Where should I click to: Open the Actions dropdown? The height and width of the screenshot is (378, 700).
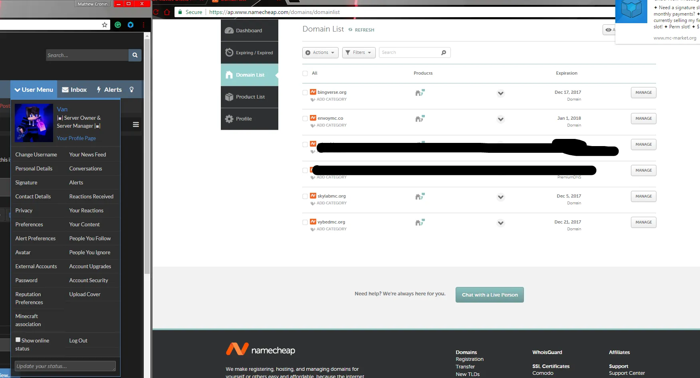[x=320, y=53]
